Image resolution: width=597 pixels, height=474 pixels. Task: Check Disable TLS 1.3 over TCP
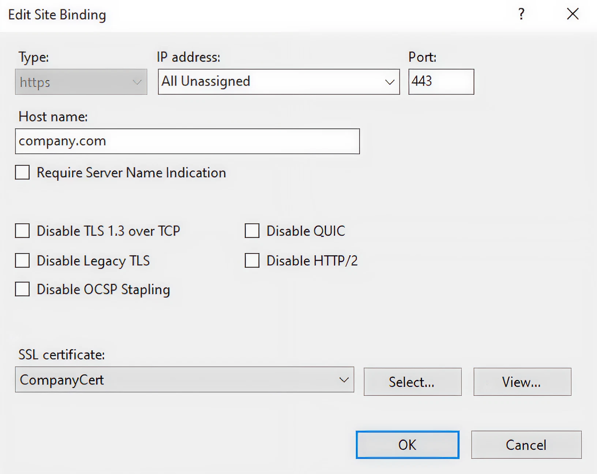pyautogui.click(x=22, y=231)
